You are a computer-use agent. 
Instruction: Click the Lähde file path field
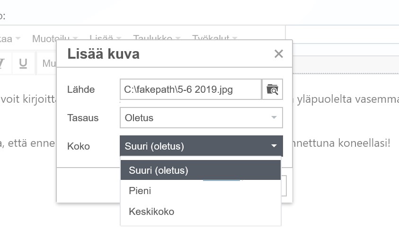click(190, 89)
